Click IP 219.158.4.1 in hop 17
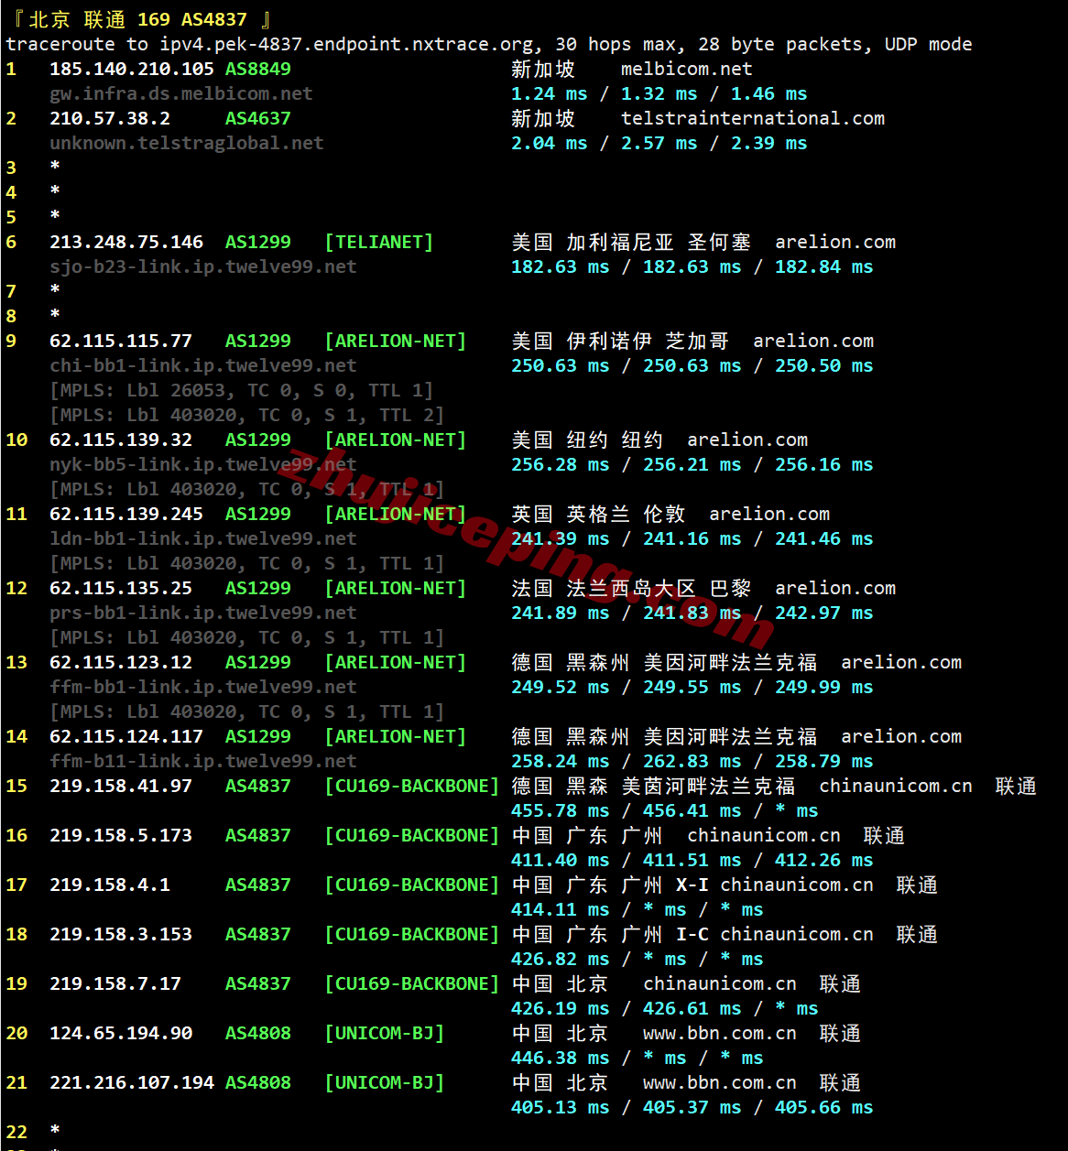Screen dimensions: 1068x1151 point(110,885)
